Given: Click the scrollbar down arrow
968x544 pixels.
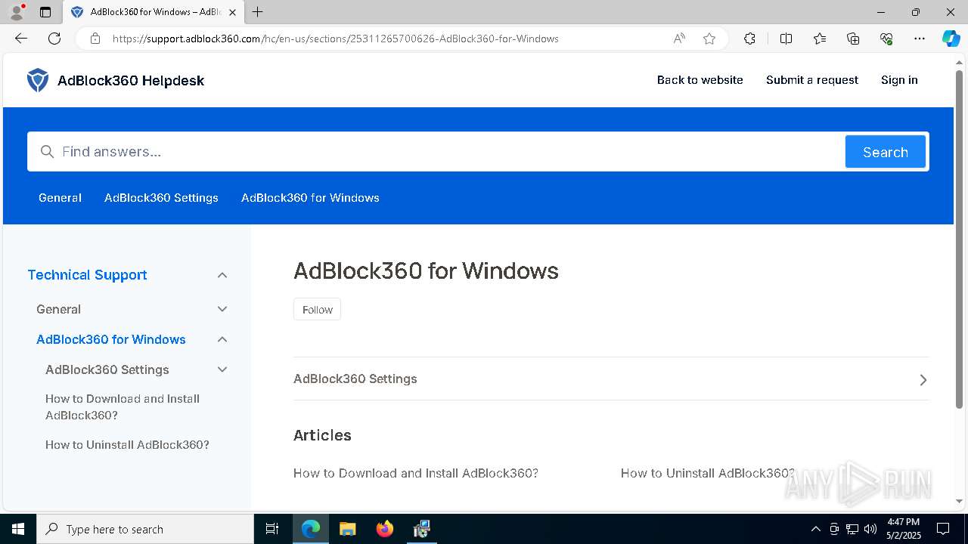Looking at the screenshot, I should (960, 501).
